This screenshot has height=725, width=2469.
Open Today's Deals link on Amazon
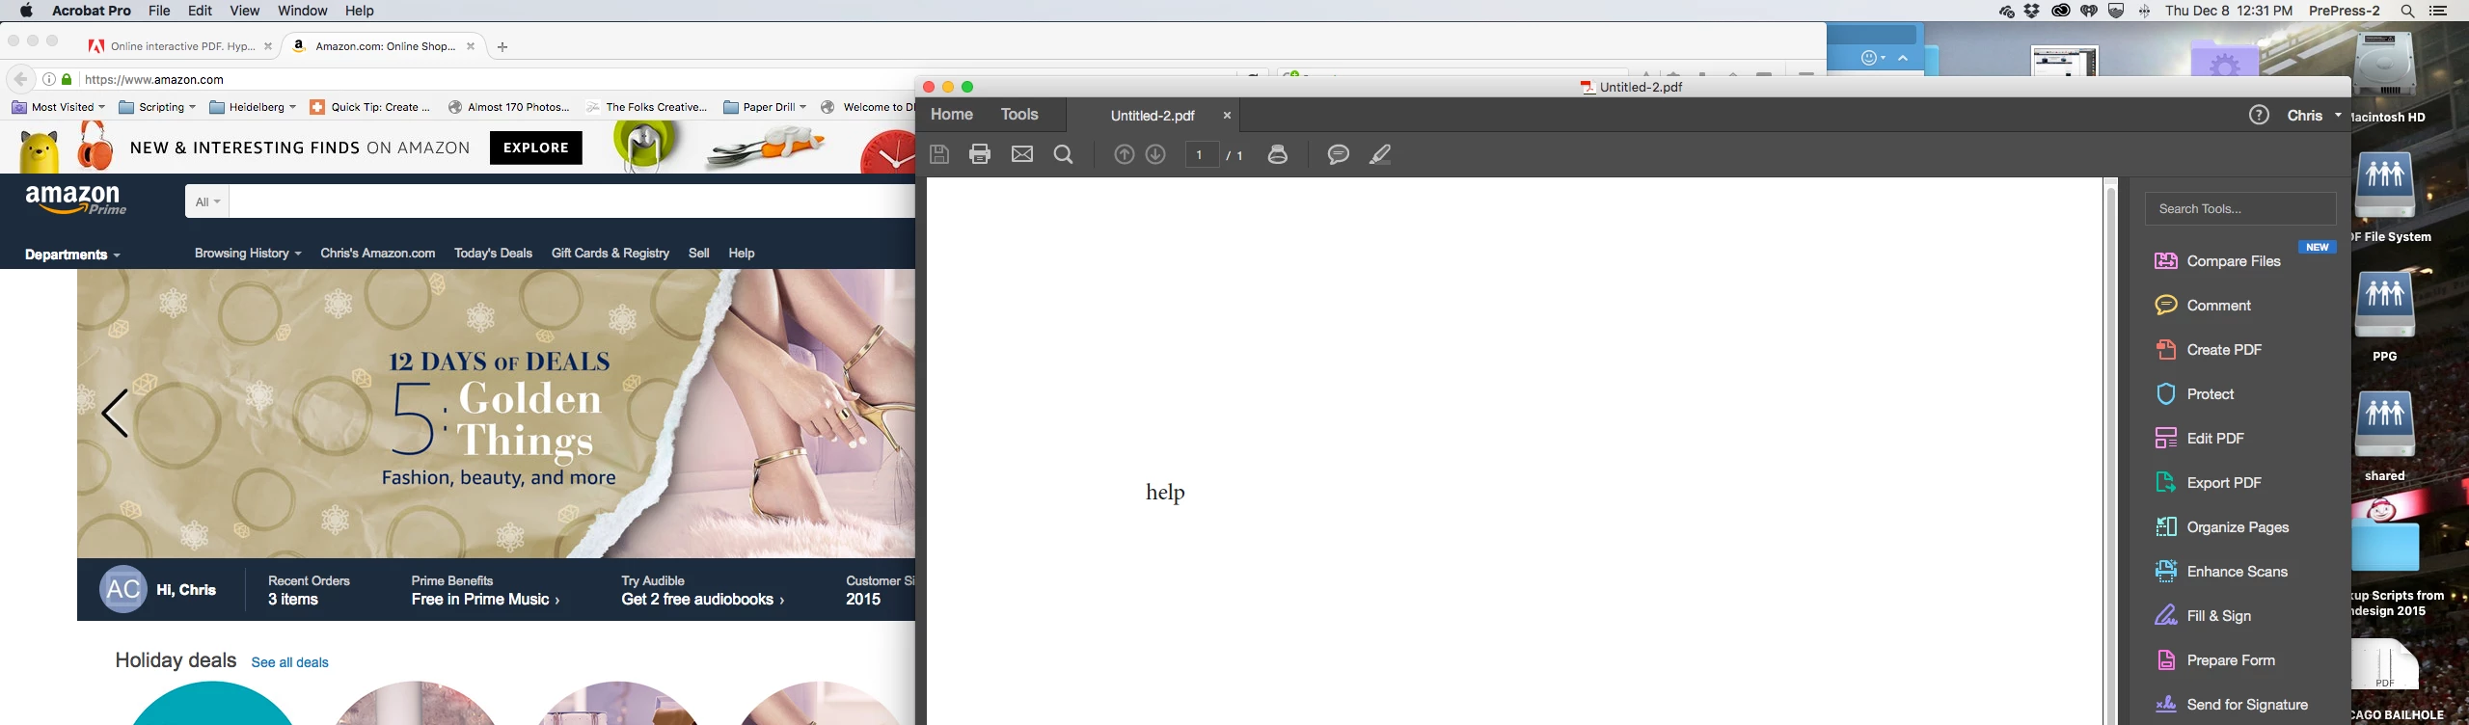[x=493, y=253]
